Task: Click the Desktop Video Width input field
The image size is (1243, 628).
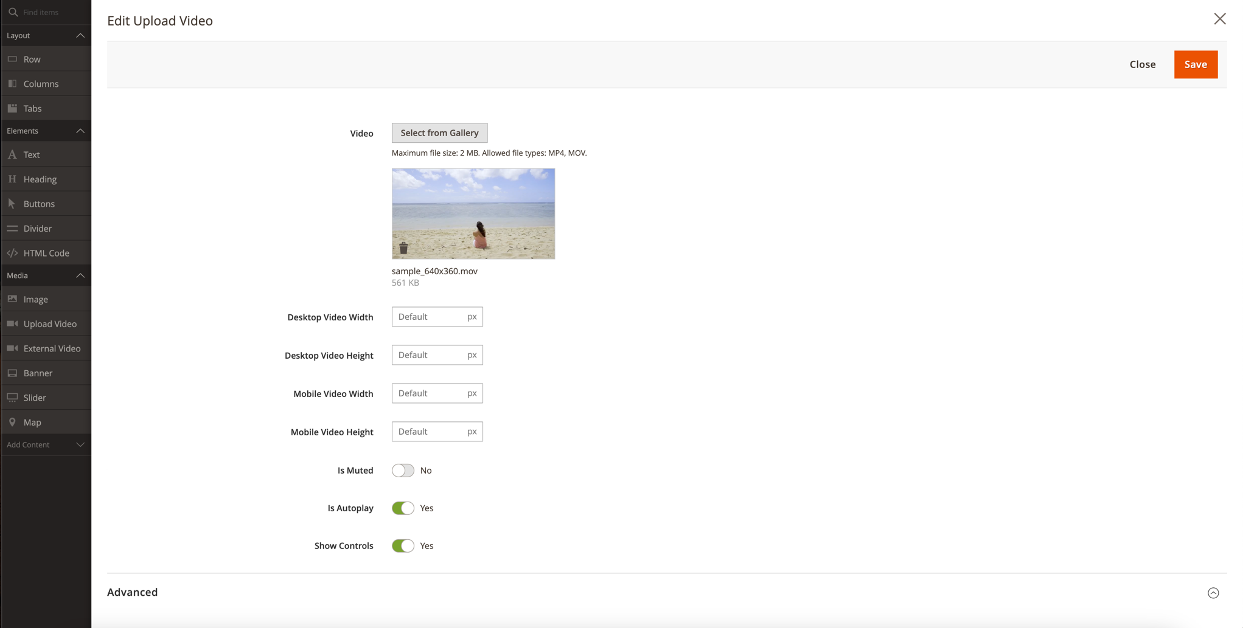Action: (x=428, y=317)
